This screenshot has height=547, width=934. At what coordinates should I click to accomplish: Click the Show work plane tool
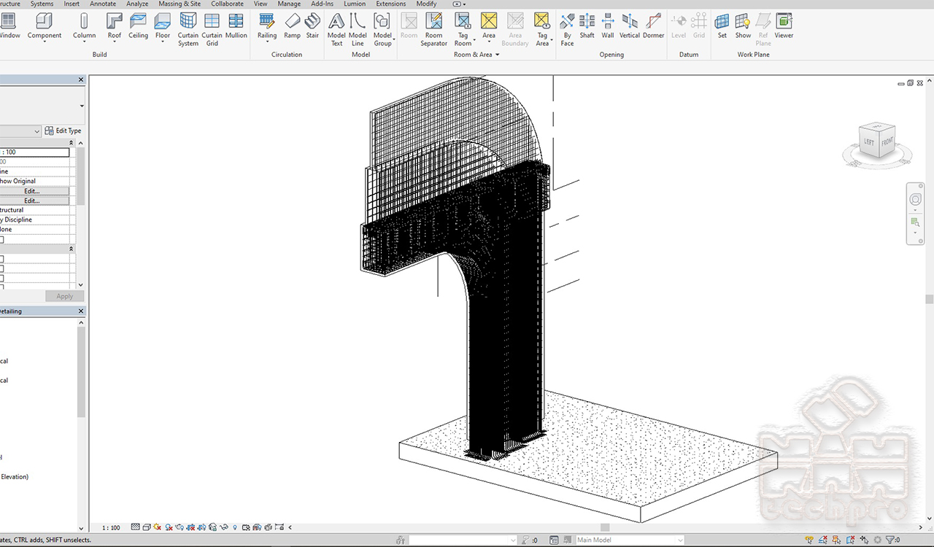tap(743, 26)
